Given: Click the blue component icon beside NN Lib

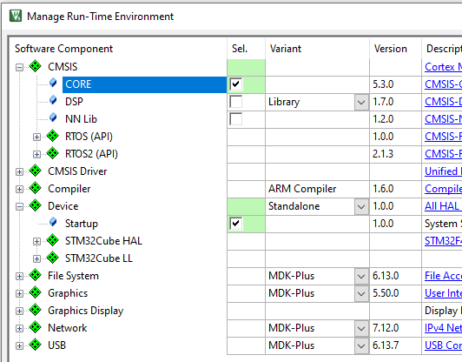Looking at the screenshot, I should [x=53, y=117].
